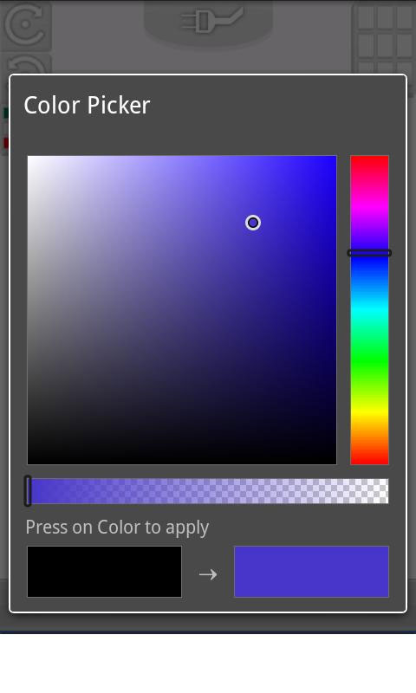This screenshot has height=693, width=416.
Task: Set alpha to the fully transparent end
Action: [387, 490]
